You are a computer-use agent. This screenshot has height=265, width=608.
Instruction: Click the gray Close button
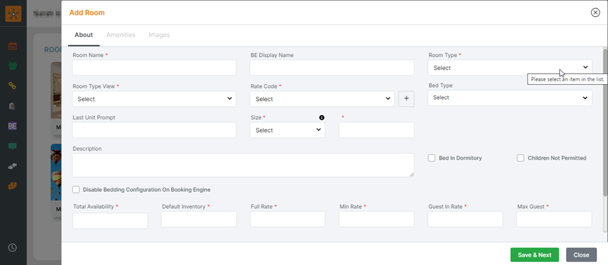(x=581, y=255)
